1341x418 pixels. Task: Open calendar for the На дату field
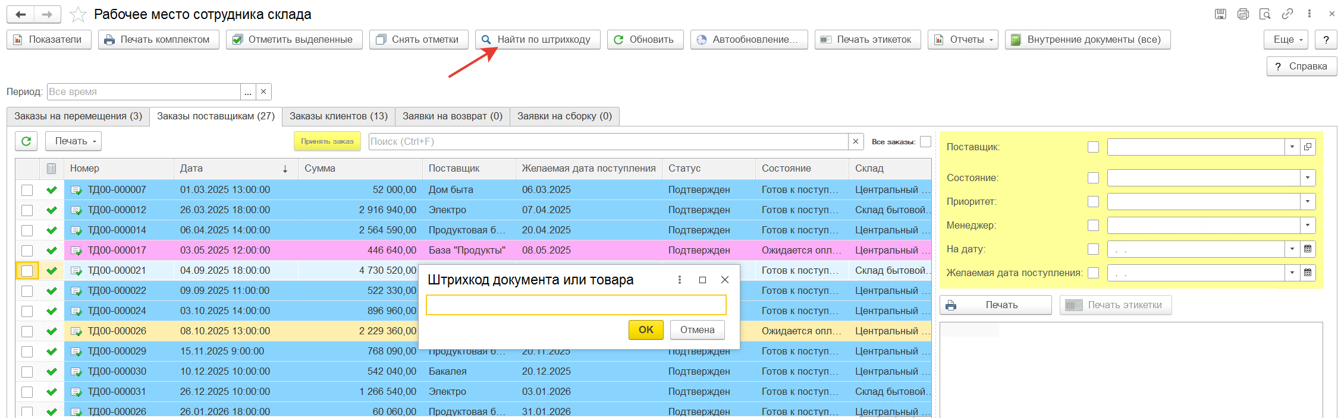click(x=1308, y=249)
